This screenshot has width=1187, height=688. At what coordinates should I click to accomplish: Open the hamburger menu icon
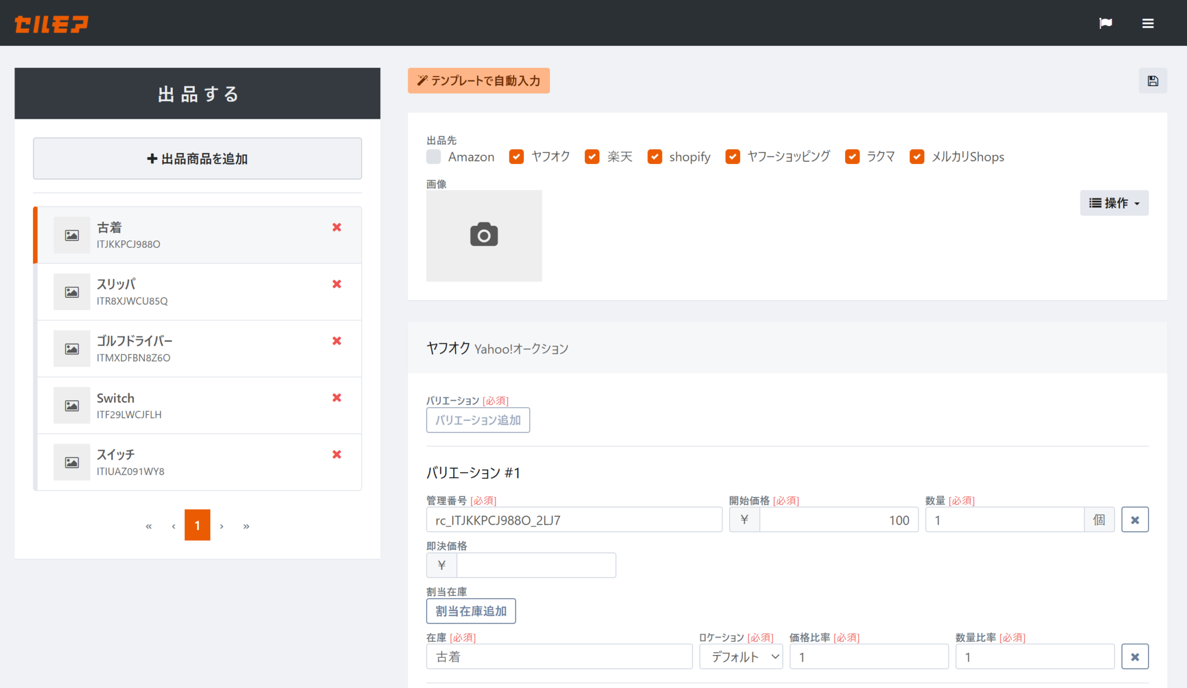(x=1148, y=23)
